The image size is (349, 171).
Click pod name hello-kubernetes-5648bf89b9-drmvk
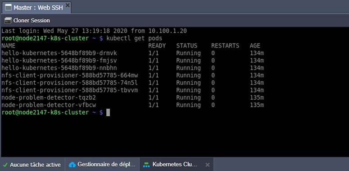[59, 53]
